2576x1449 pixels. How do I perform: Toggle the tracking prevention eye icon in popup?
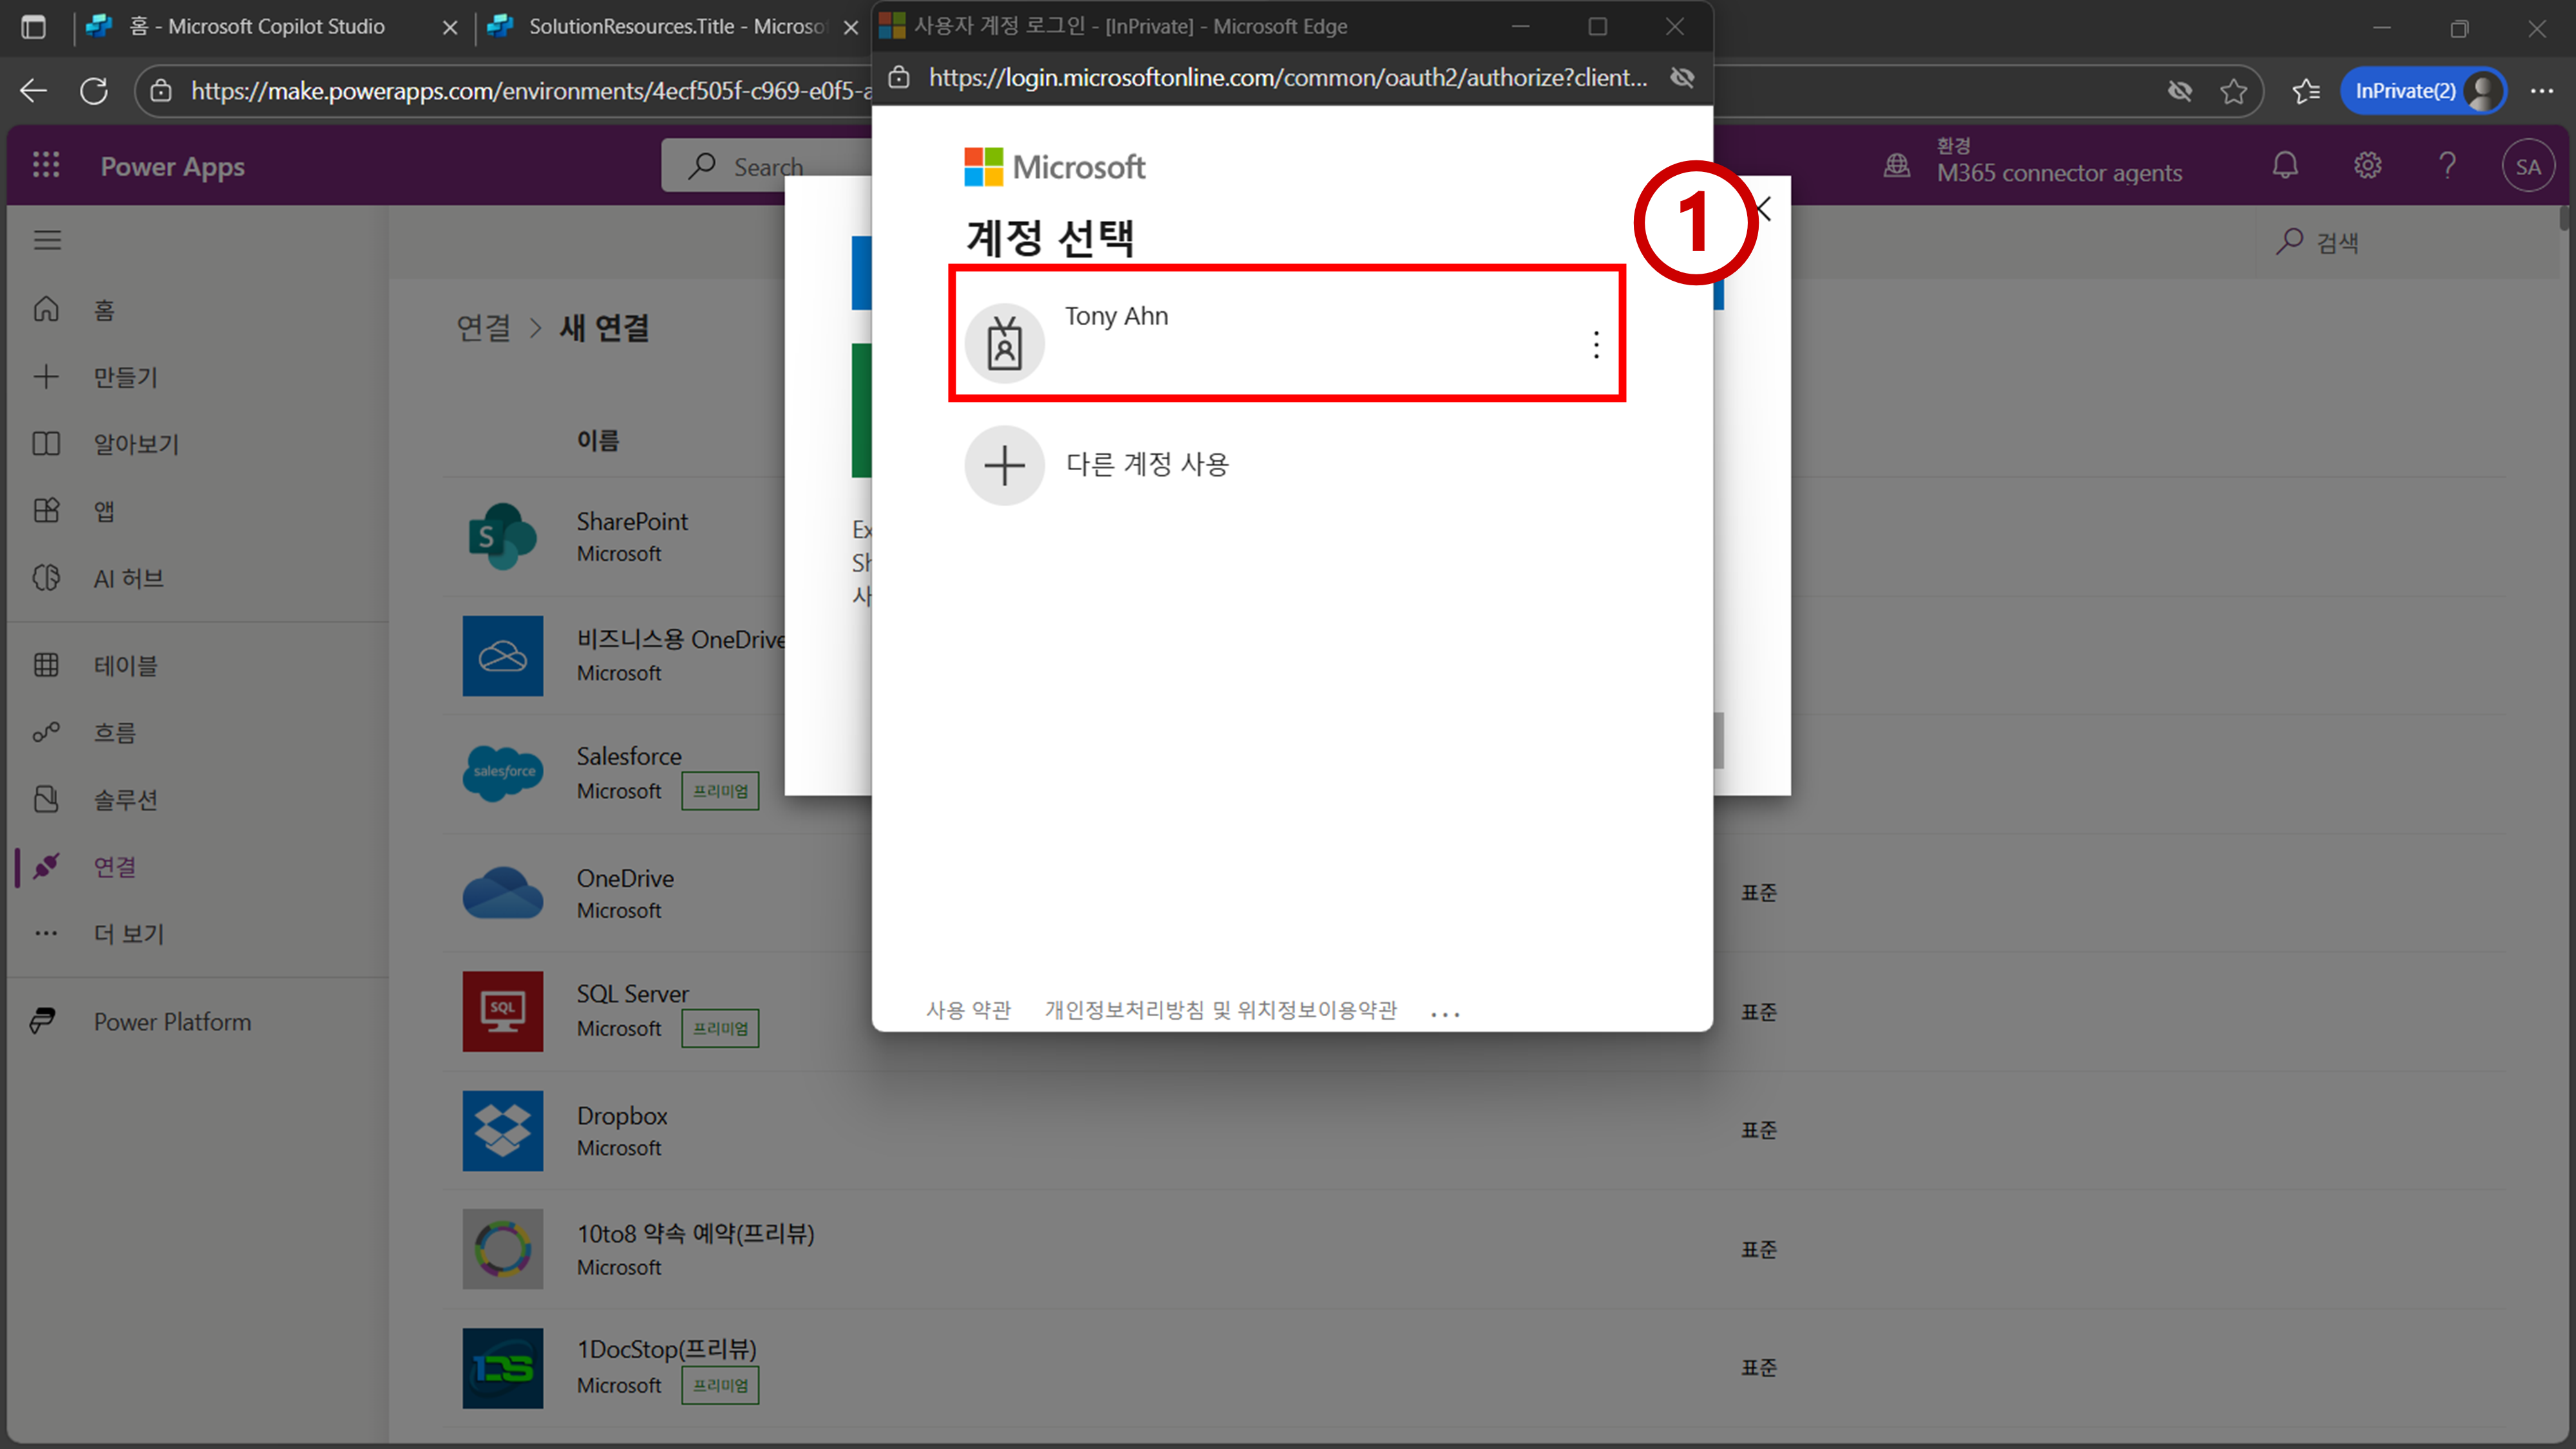pyautogui.click(x=1682, y=78)
